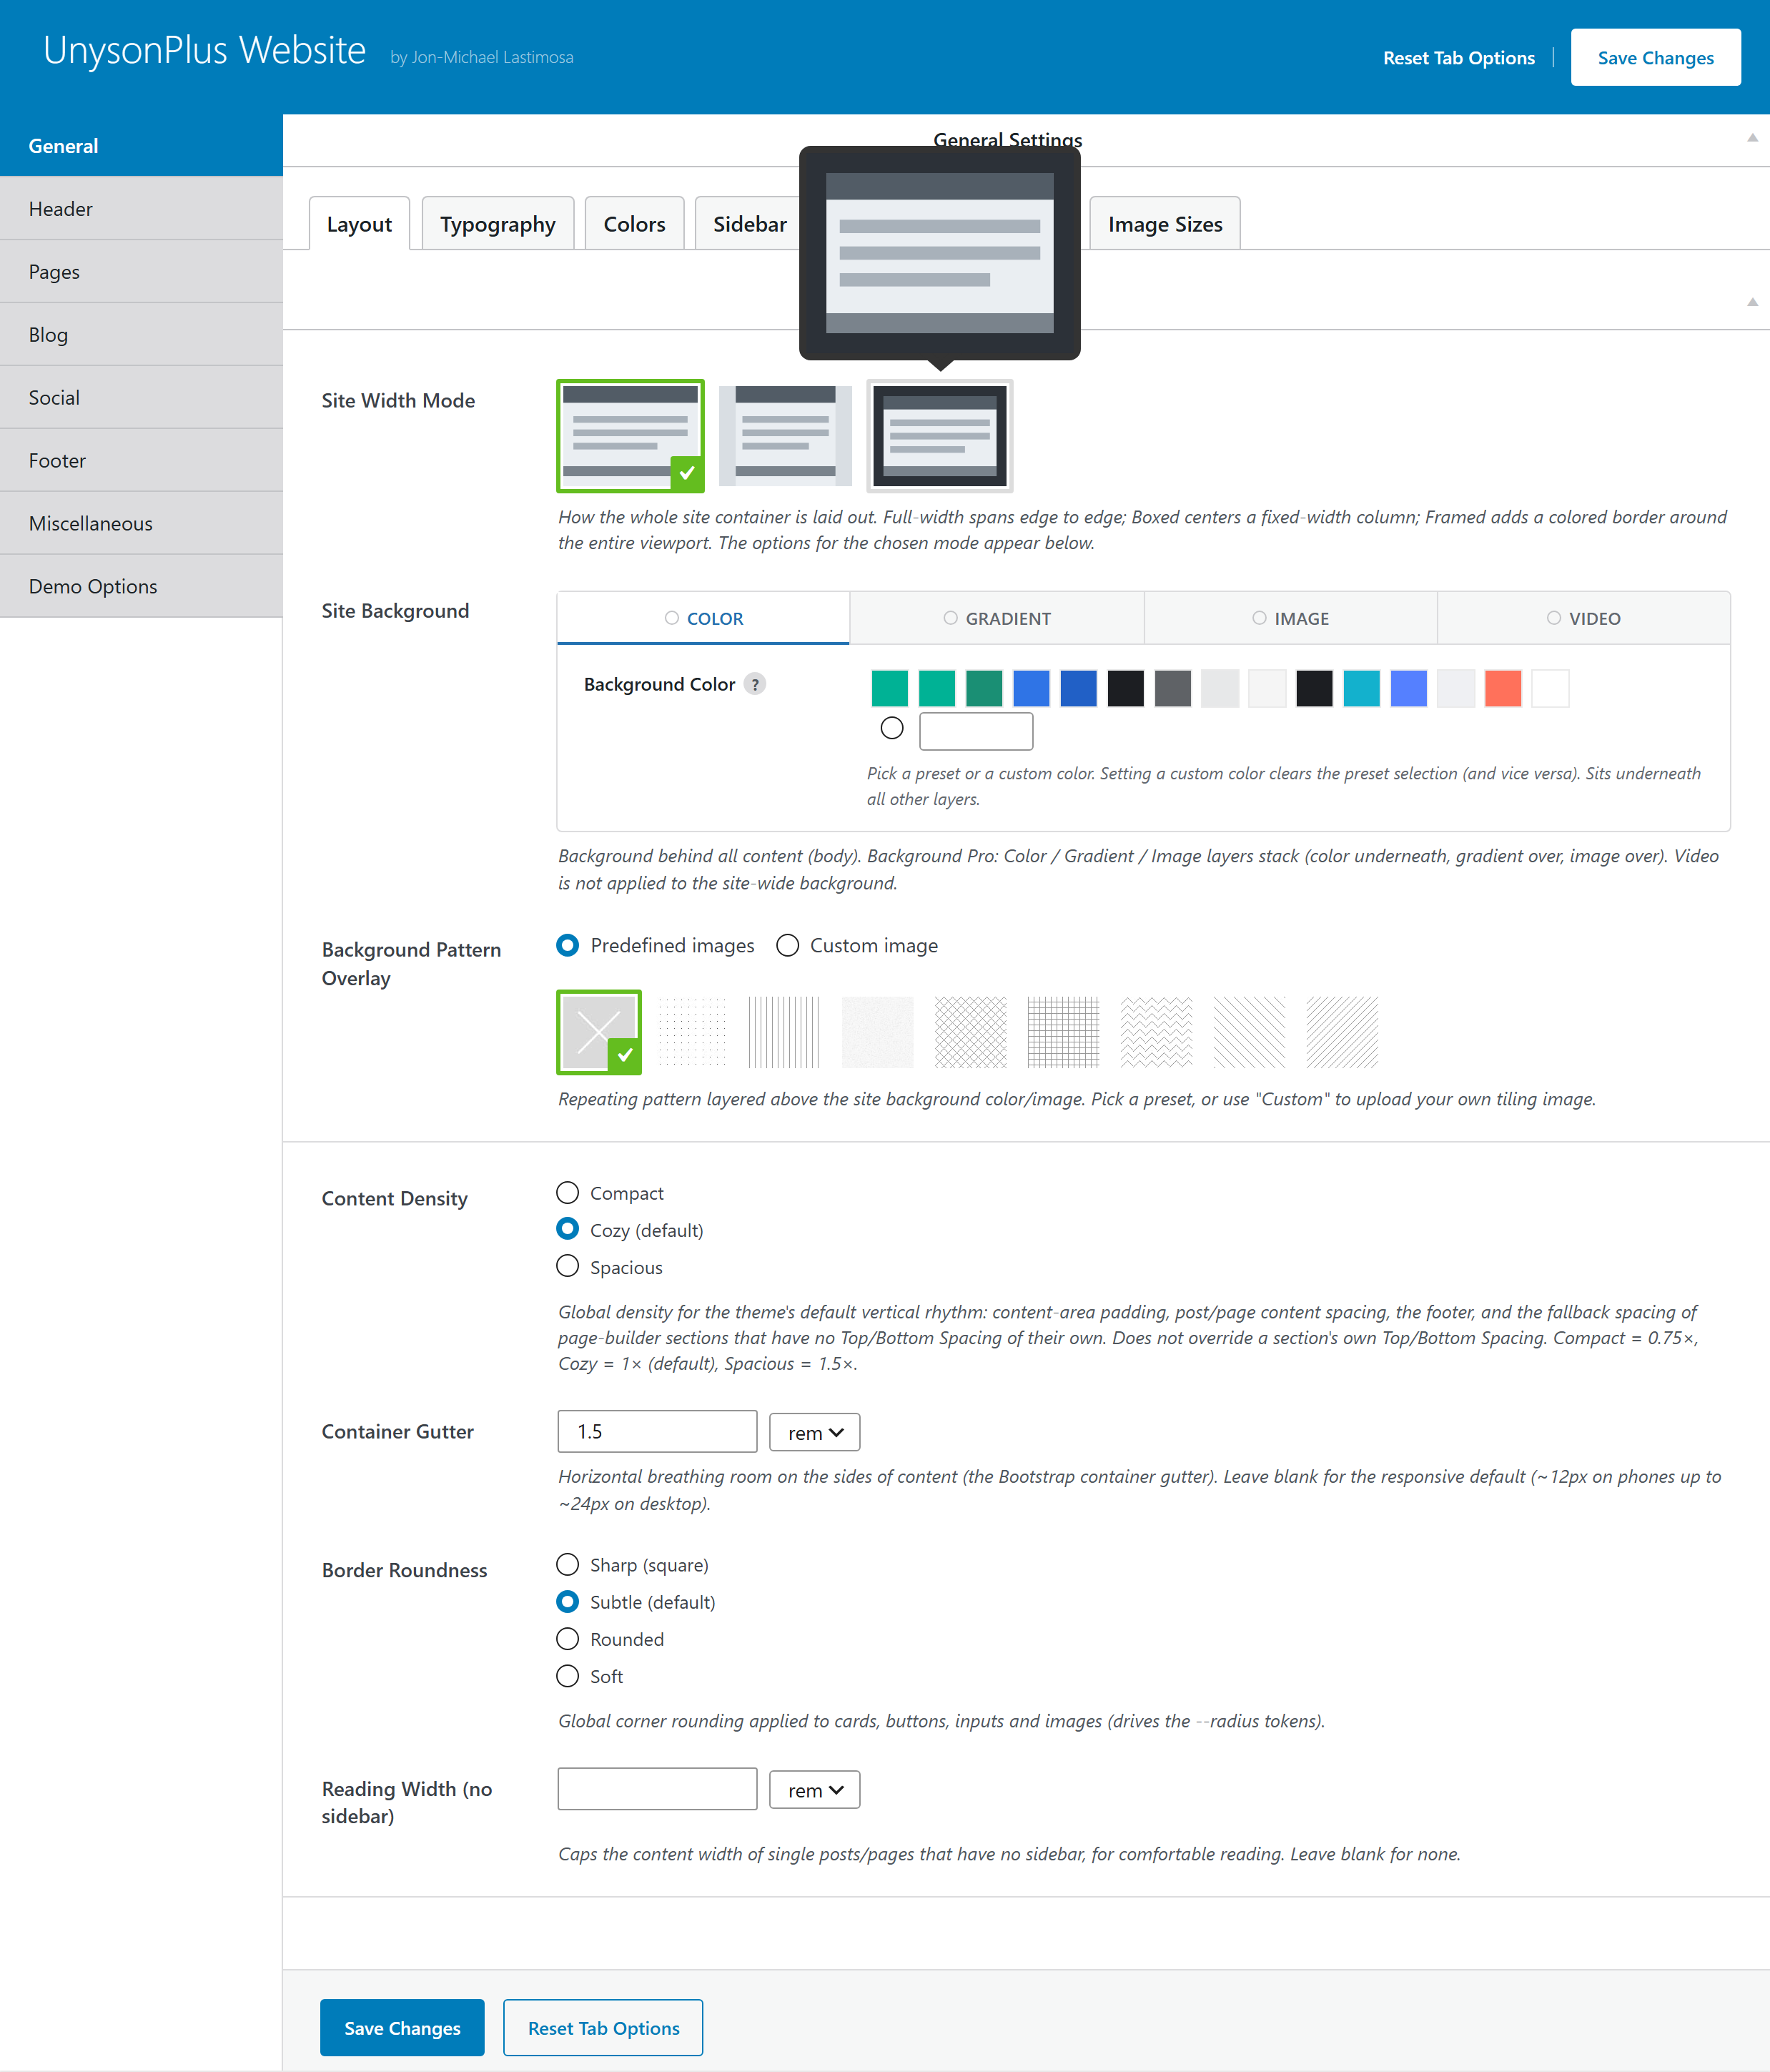
Task: Choose the zigzag waves pattern overlay
Action: point(1157,1032)
